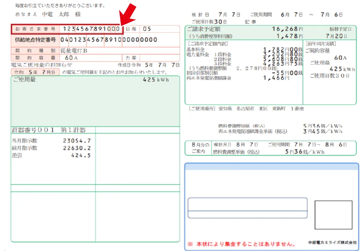Select the transfer date 7月20日
The width and height of the screenshot is (360, 251).
point(336,36)
